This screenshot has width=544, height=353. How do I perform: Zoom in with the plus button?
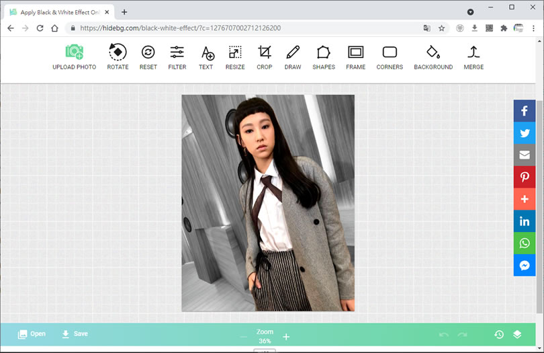[286, 337]
